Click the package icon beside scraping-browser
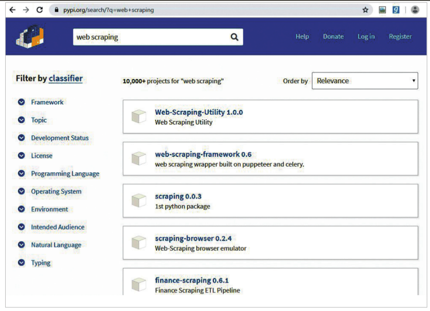The height and width of the screenshot is (311, 430). [x=139, y=242]
